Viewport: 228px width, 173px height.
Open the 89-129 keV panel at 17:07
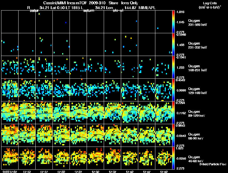[x=10, y=112]
